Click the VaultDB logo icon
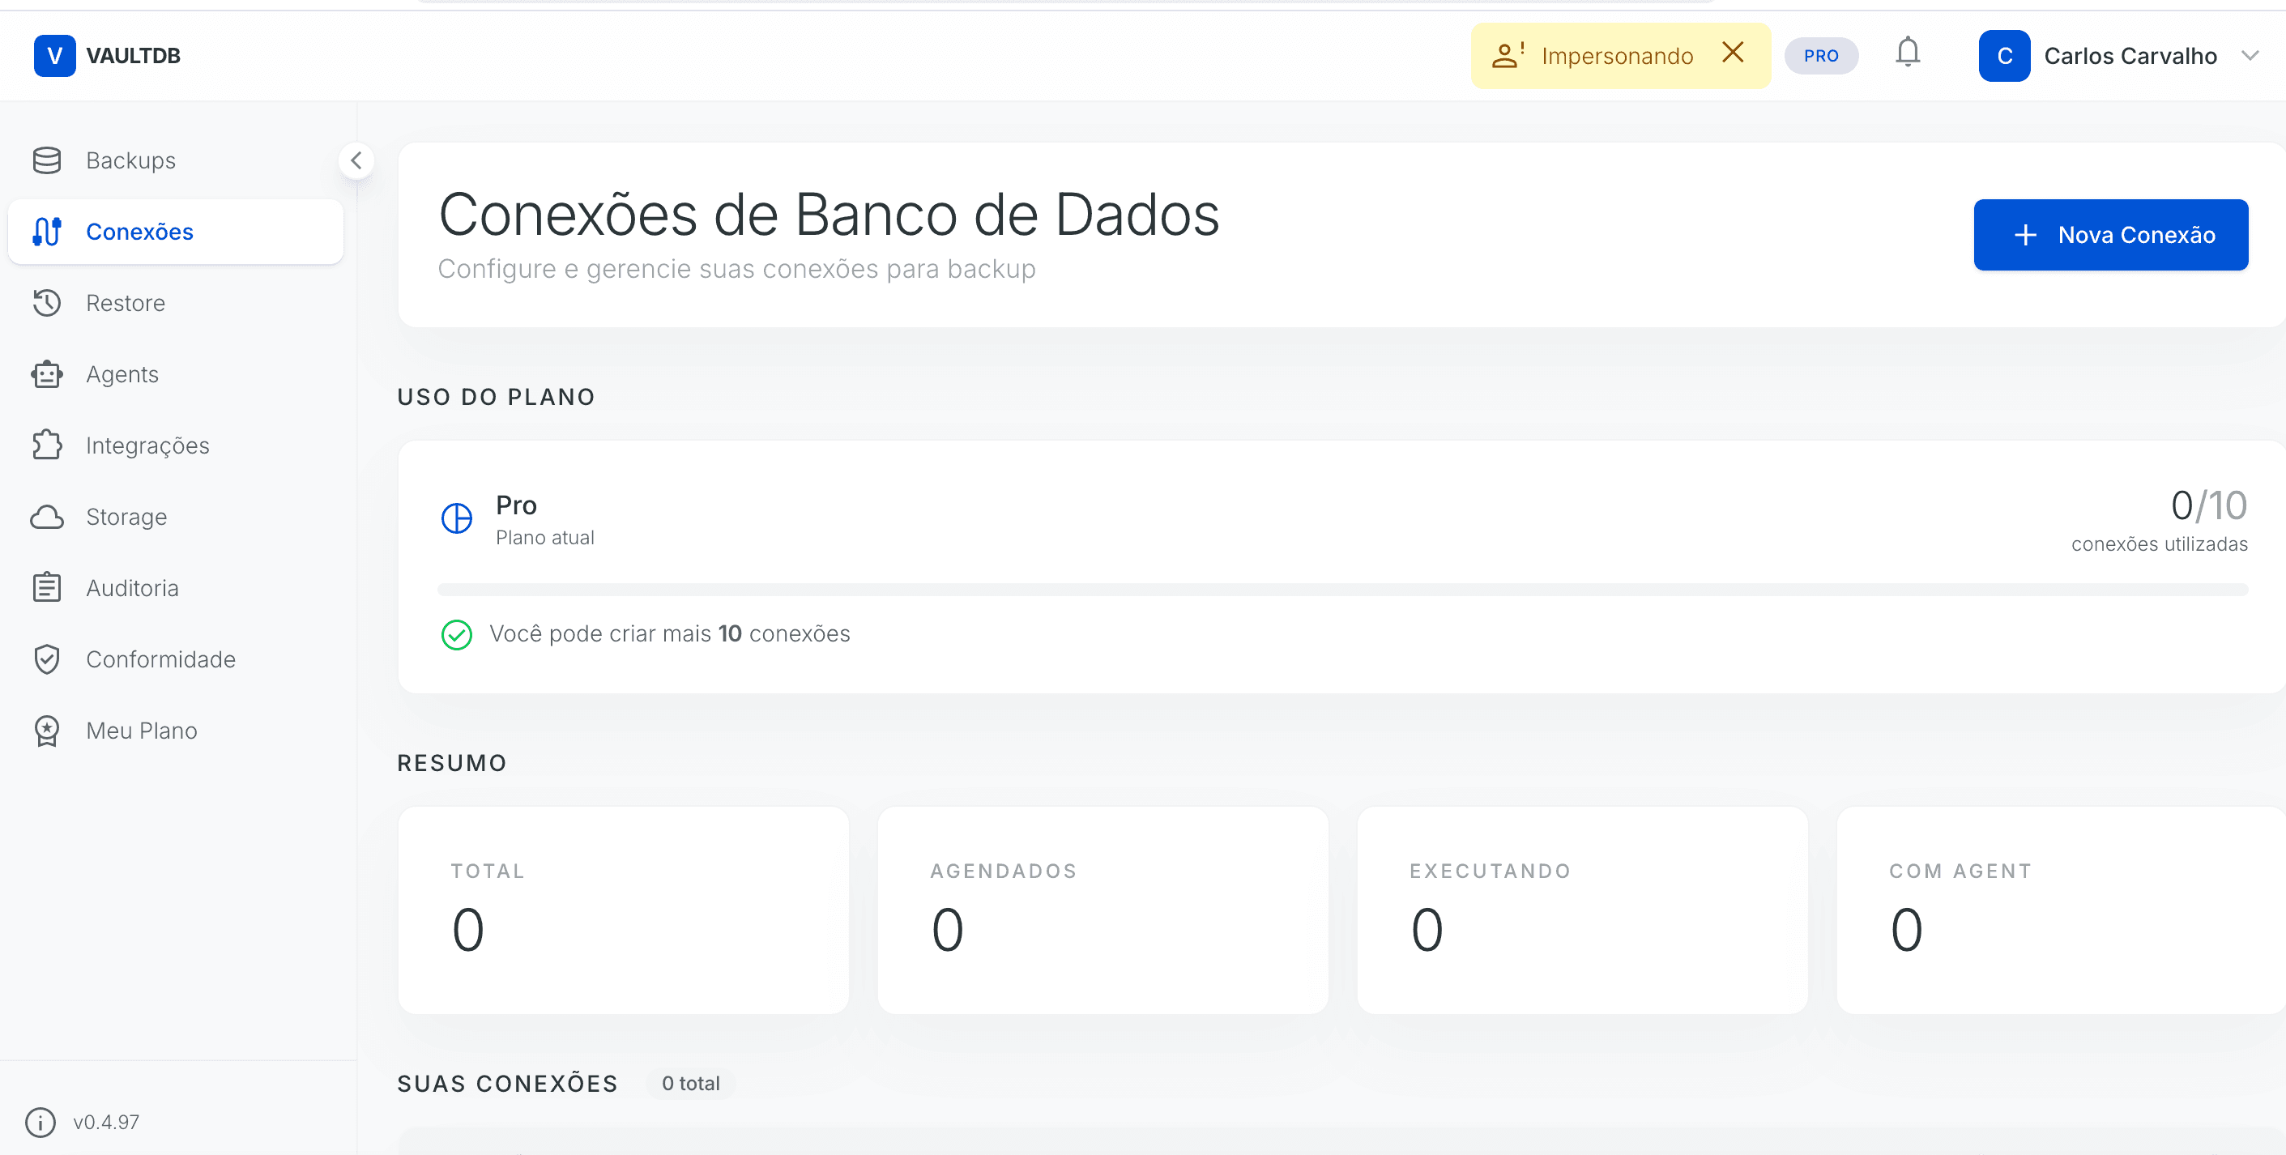Image resolution: width=2286 pixels, height=1155 pixels. 54,56
